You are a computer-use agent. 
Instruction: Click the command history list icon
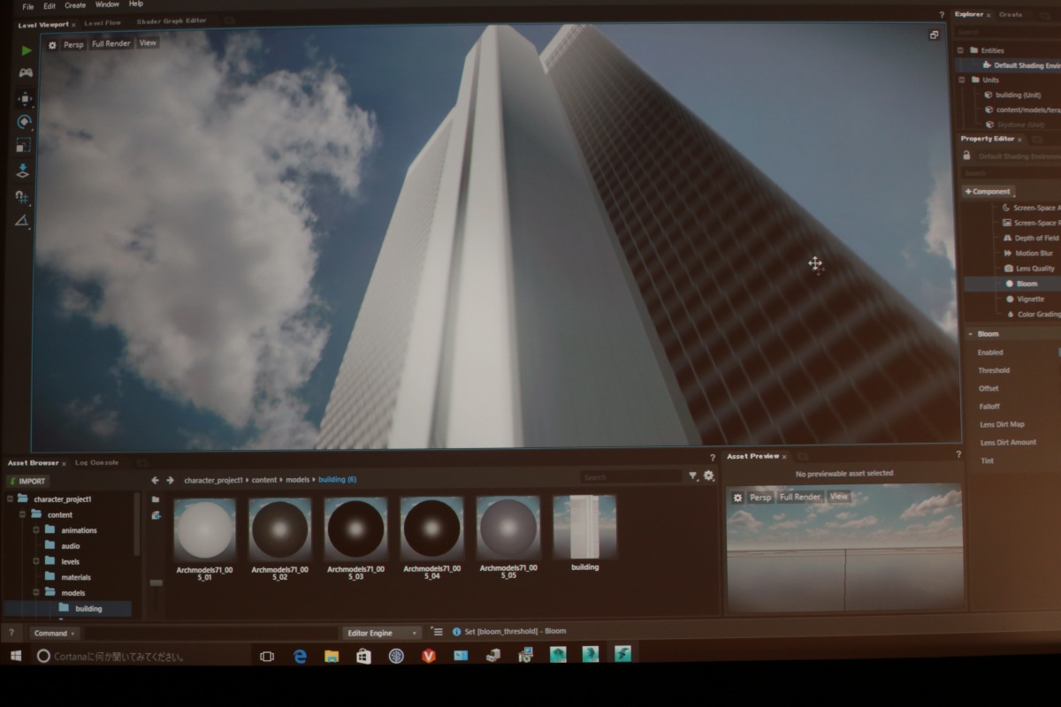point(437,632)
